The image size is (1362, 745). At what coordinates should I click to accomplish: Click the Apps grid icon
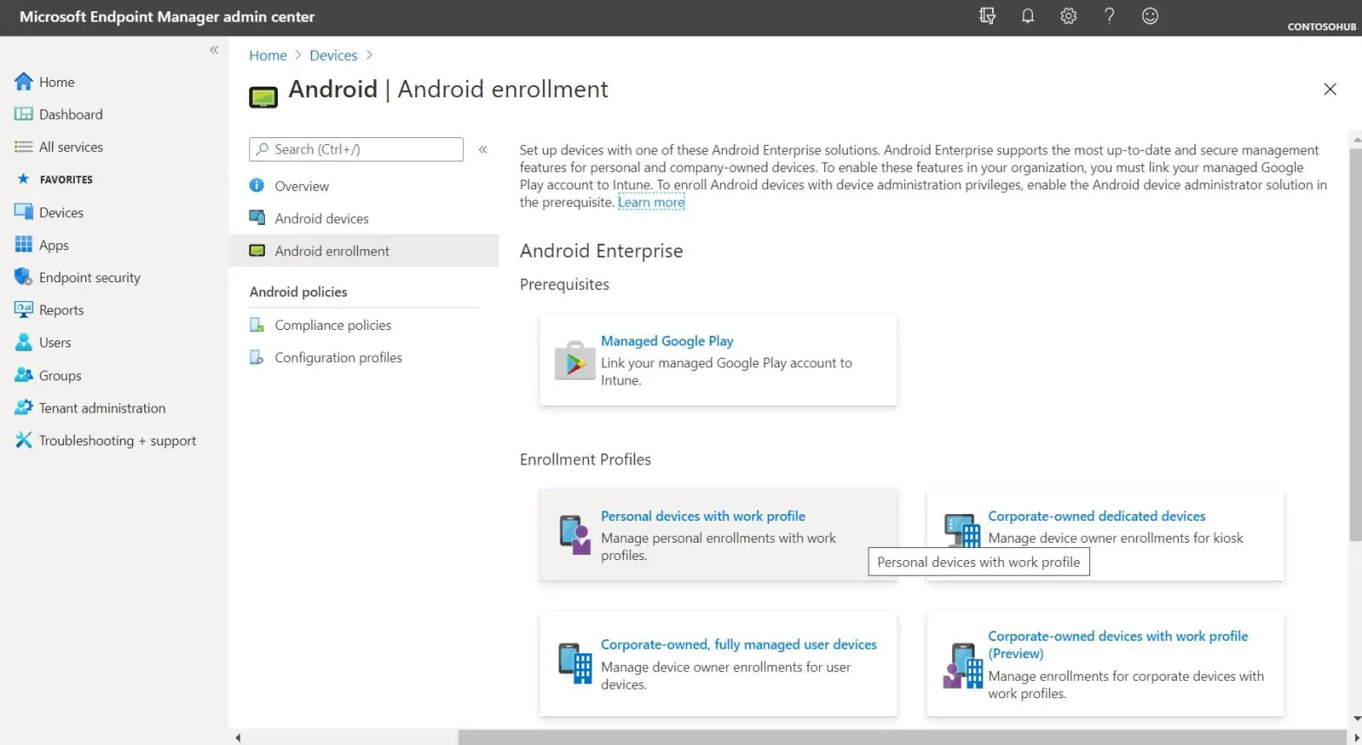[23, 245]
